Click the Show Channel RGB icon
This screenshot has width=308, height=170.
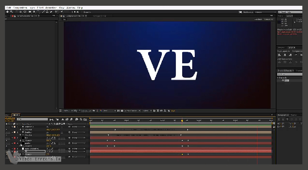coord(101,111)
